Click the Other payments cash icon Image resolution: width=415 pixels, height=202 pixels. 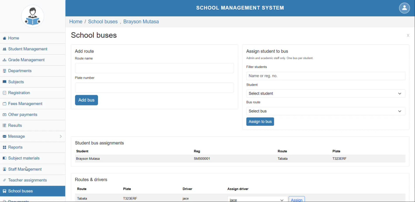(x=4, y=114)
